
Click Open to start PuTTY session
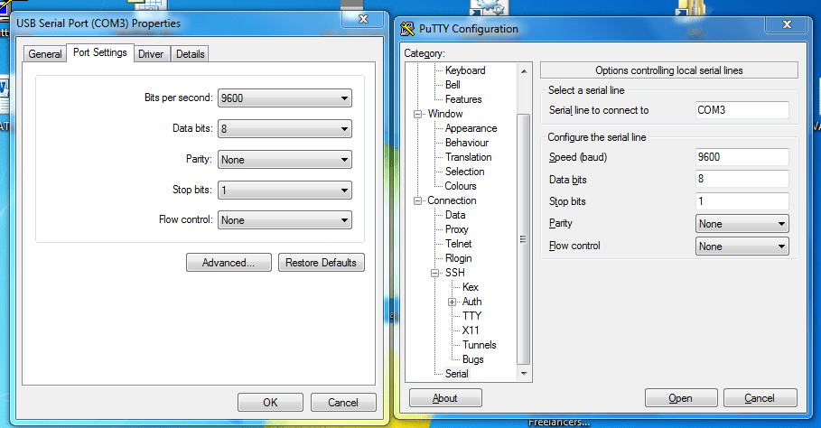[x=681, y=398]
